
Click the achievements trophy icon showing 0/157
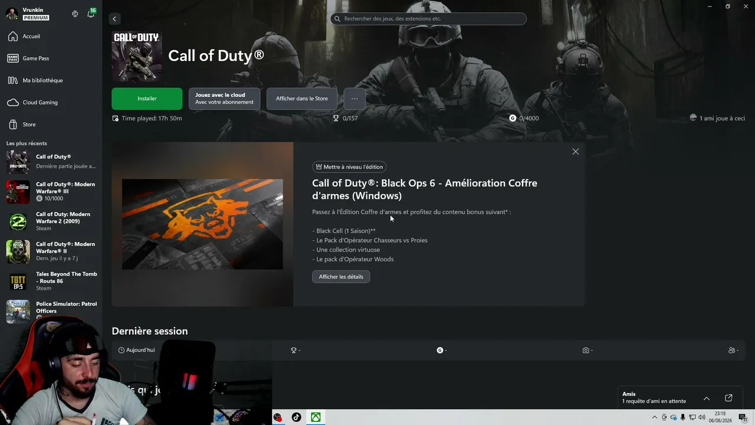(336, 118)
